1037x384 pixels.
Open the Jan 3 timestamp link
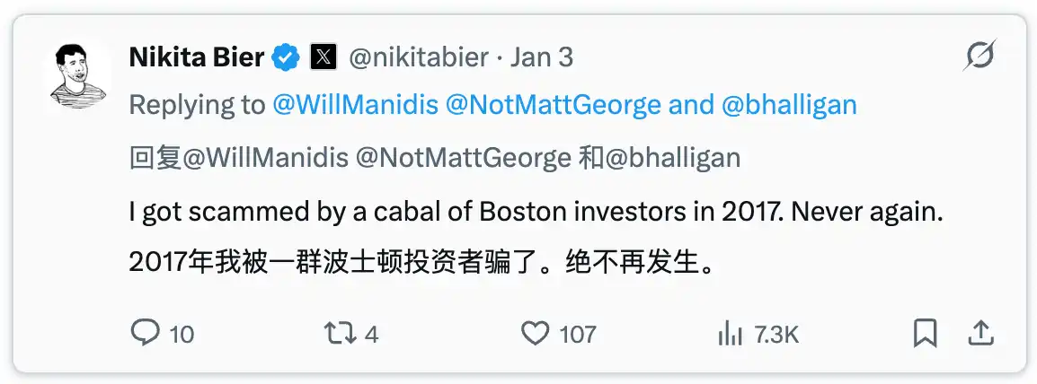[x=541, y=57]
